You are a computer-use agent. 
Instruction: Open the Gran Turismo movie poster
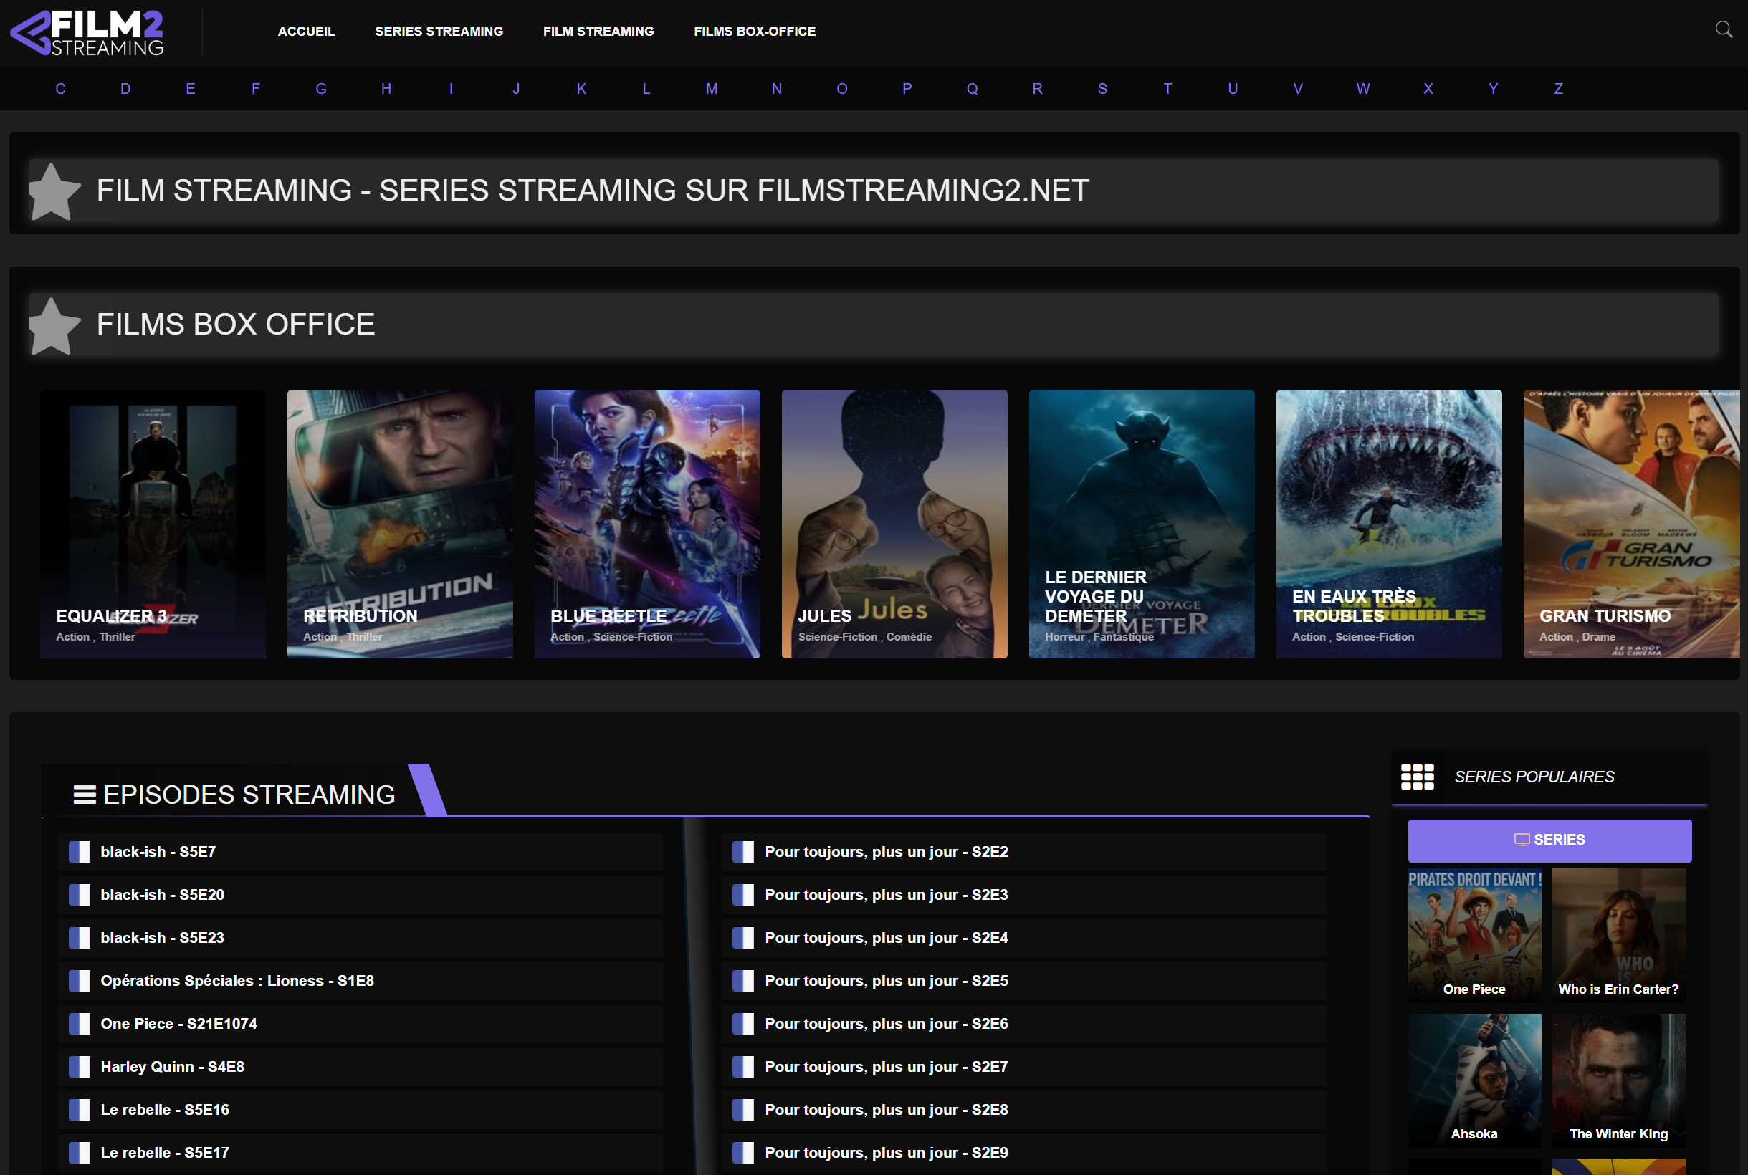(1631, 524)
